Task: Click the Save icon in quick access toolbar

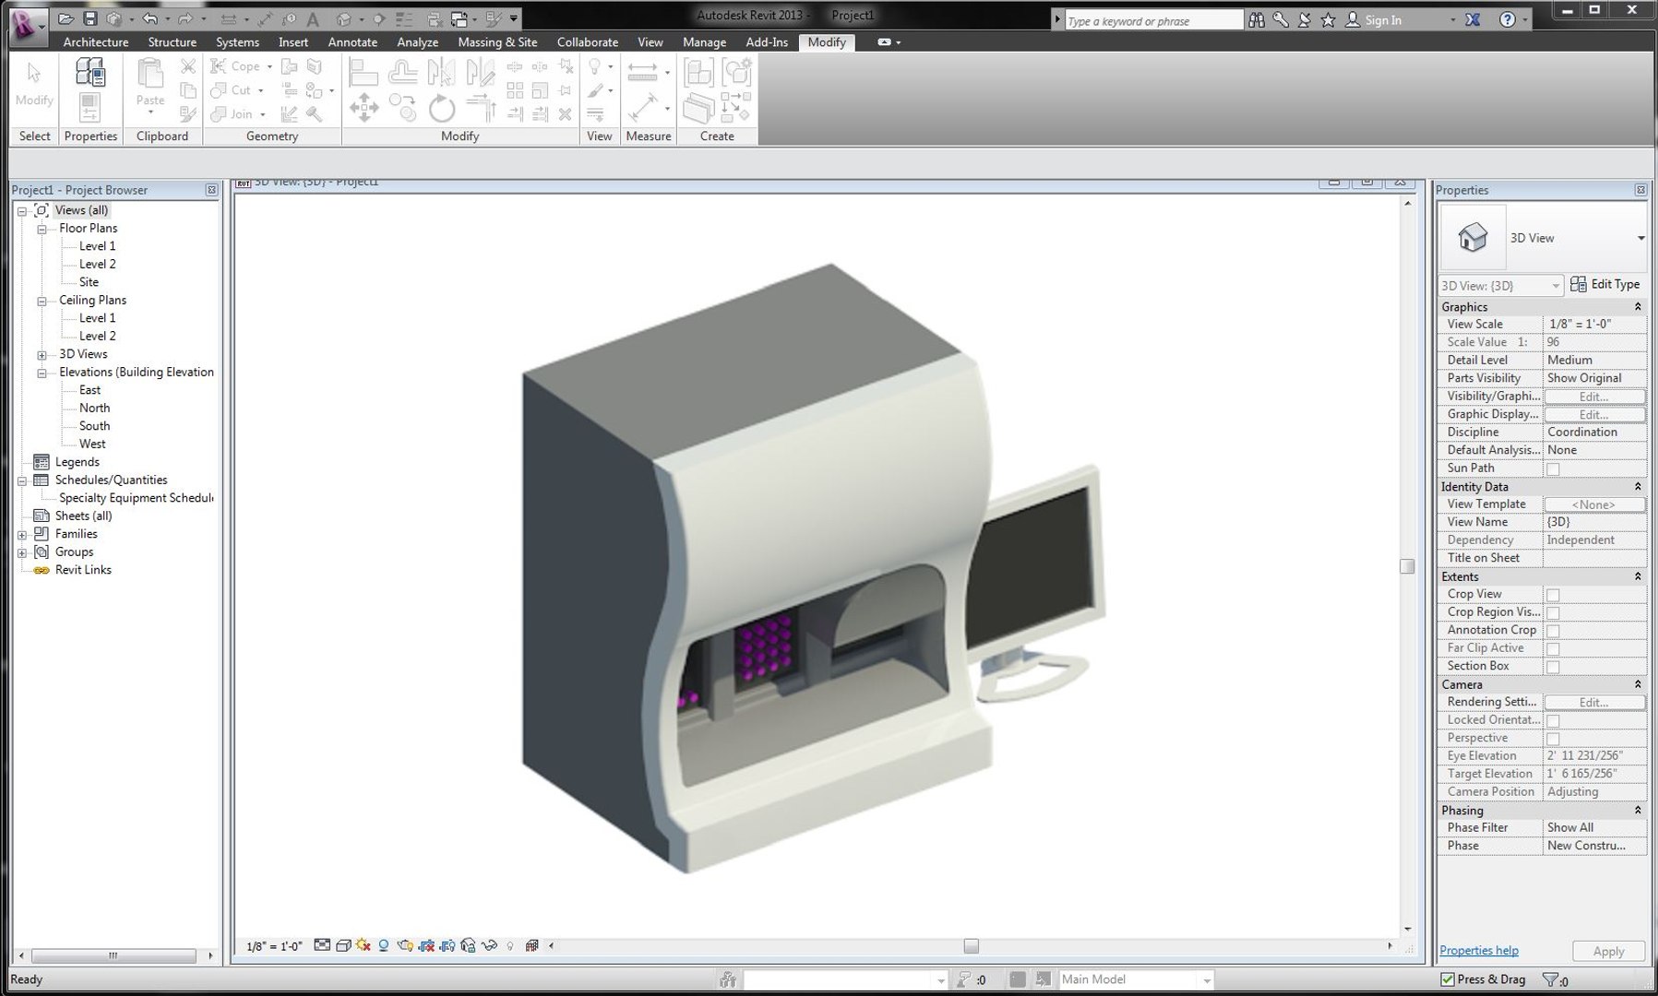Action: coord(89,18)
